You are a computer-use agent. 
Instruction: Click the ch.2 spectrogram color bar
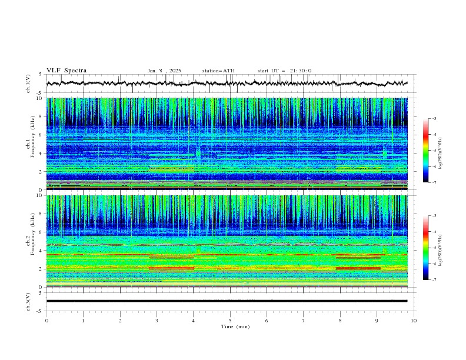(425, 248)
